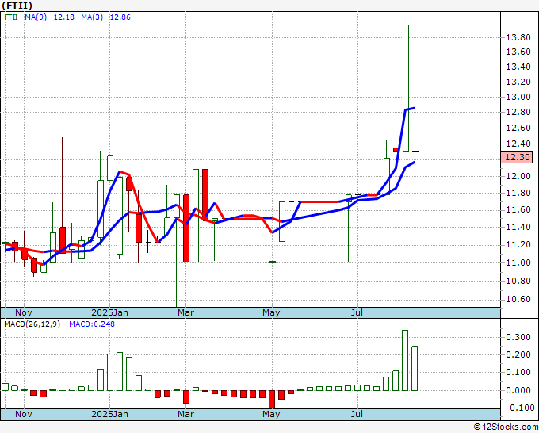Click the MA(9) legend label
Screen dimensions: 539x433
(x=36, y=17)
